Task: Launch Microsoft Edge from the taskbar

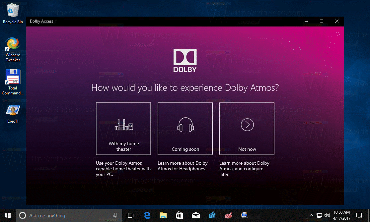Action: click(147, 215)
